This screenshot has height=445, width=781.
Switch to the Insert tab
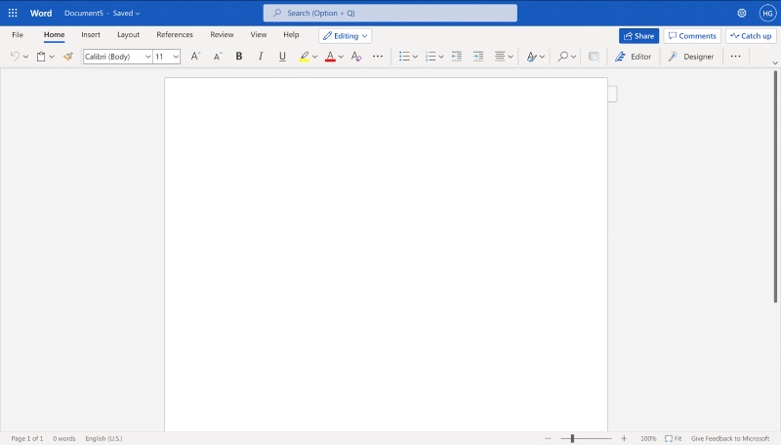(91, 34)
